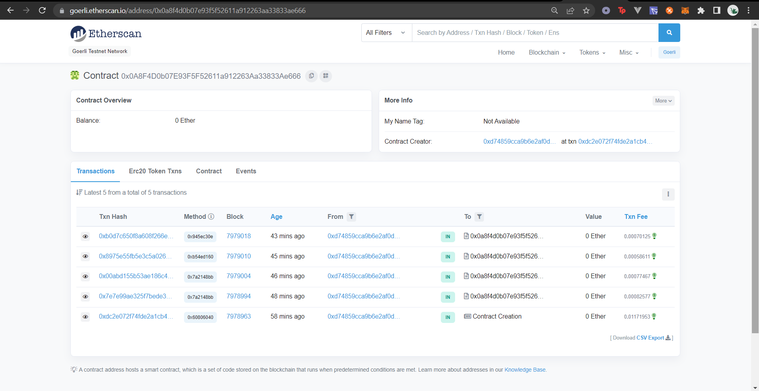This screenshot has height=391, width=759.
Task: Open the three-dot options menu above the table
Action: click(668, 194)
